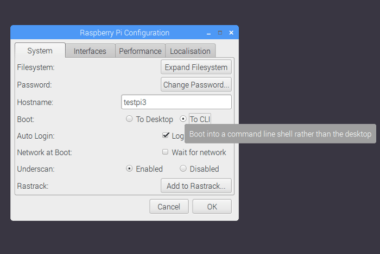Close the Raspberry Pi Configuration window
This screenshot has height=254, width=380.
pyautogui.click(x=231, y=33)
